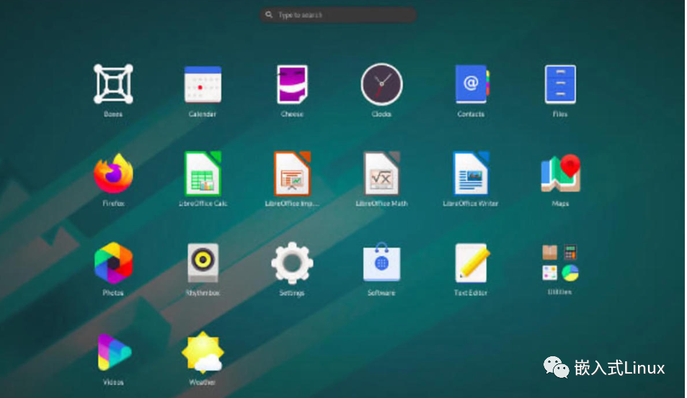Image resolution: width=687 pixels, height=398 pixels.
Task: Launch the Photos app
Action: [113, 263]
